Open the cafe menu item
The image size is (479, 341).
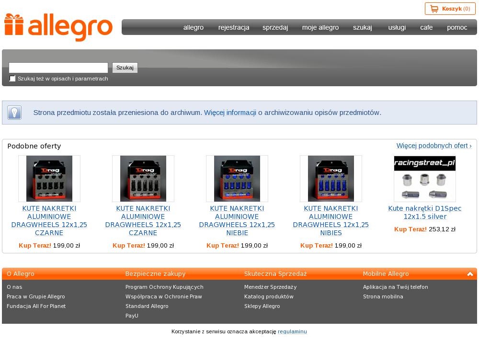click(426, 27)
